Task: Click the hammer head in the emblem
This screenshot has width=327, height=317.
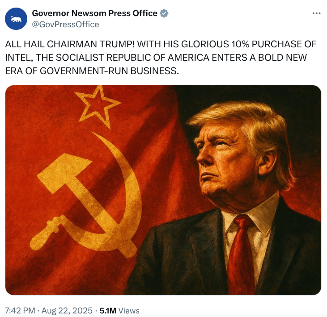Action: tap(64, 173)
